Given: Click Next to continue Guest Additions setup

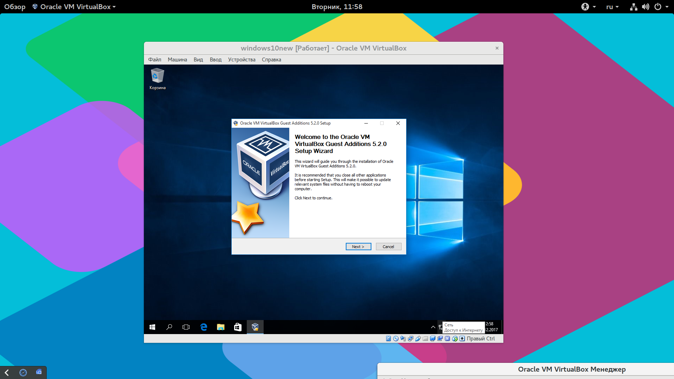Looking at the screenshot, I should (x=358, y=247).
